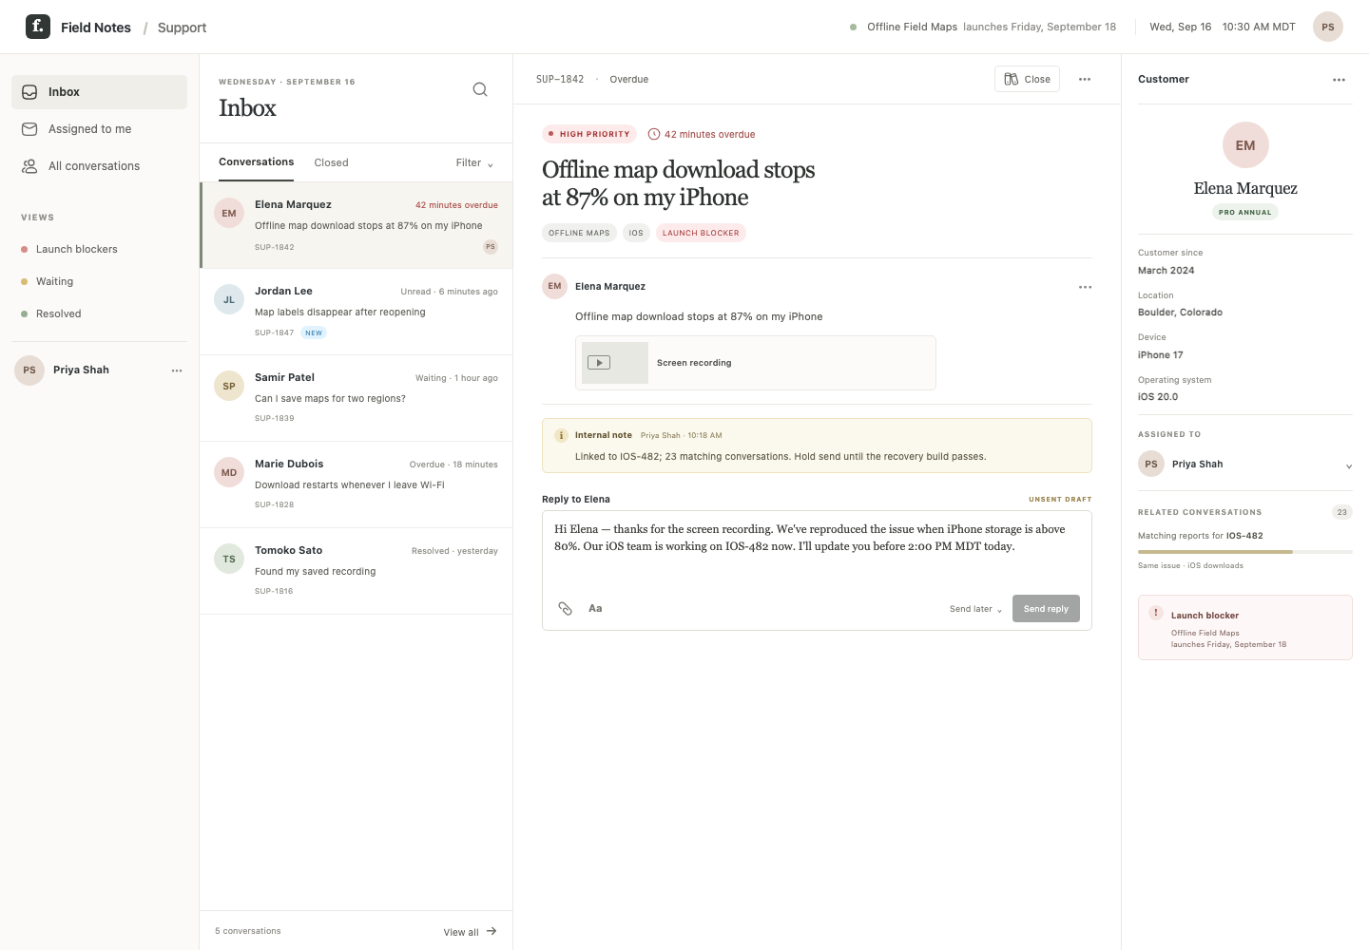Screen dimensions: 1369x950
Task: Select Inbox in the sidebar
Action: click(99, 92)
